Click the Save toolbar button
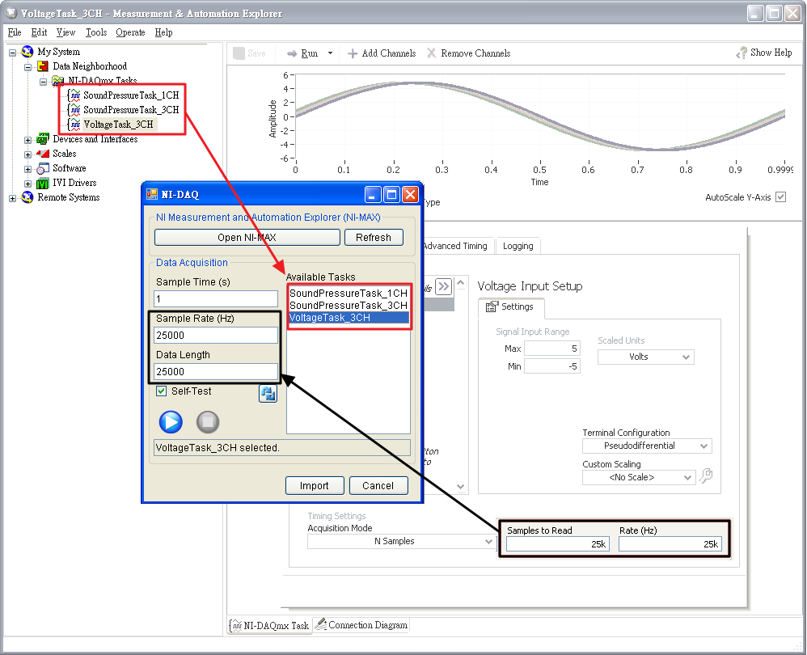 pyautogui.click(x=250, y=53)
